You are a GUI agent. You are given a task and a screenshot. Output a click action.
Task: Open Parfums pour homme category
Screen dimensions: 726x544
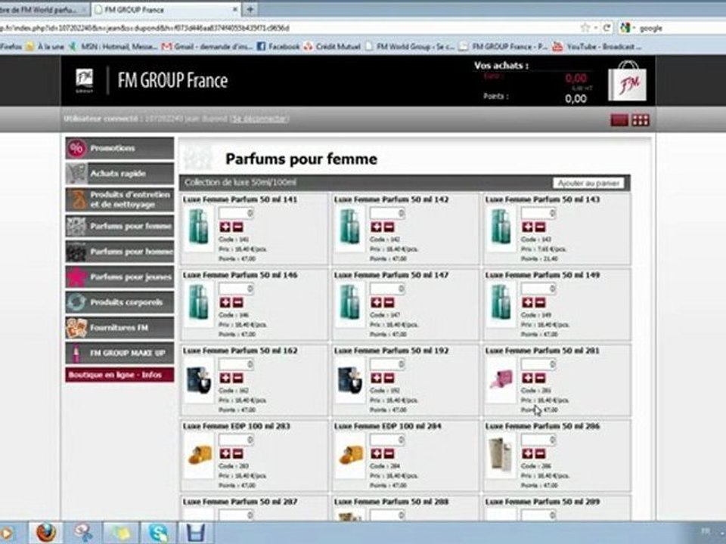[x=120, y=252]
